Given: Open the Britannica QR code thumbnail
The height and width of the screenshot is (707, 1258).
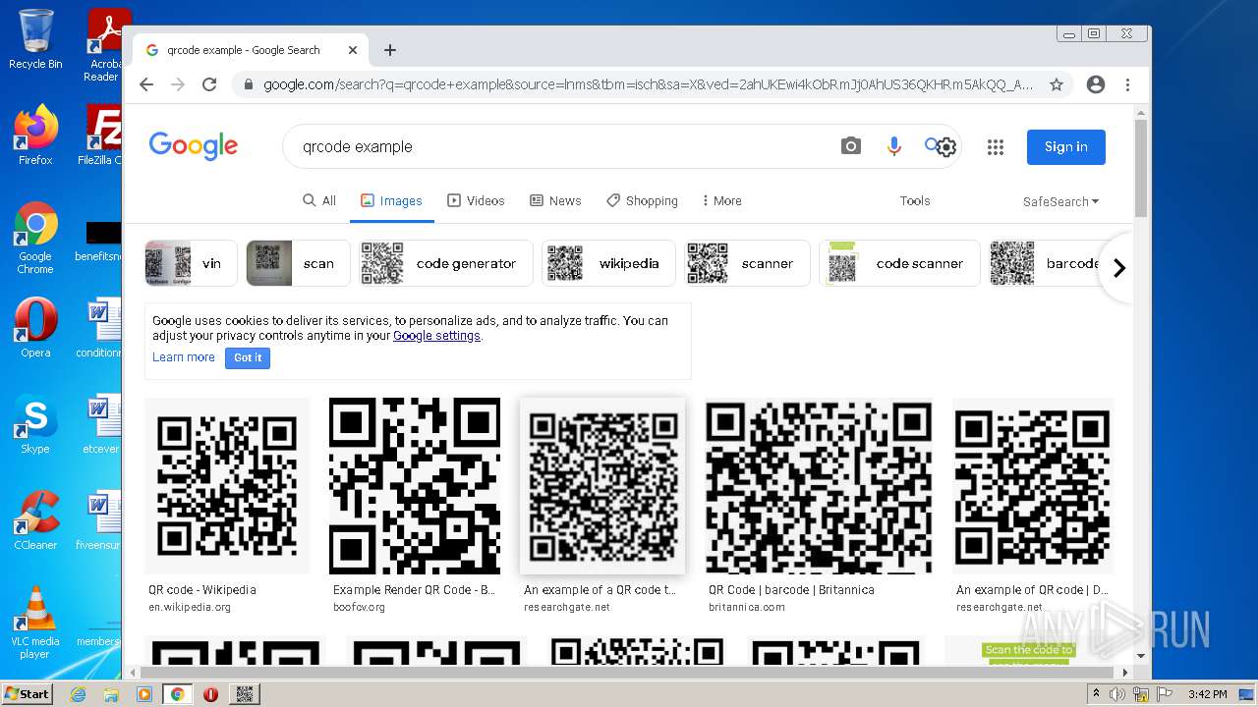Looking at the screenshot, I should (819, 485).
